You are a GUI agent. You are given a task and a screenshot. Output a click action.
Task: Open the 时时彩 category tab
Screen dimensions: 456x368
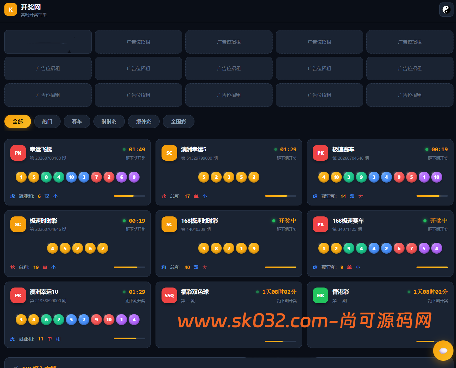pyautogui.click(x=109, y=122)
